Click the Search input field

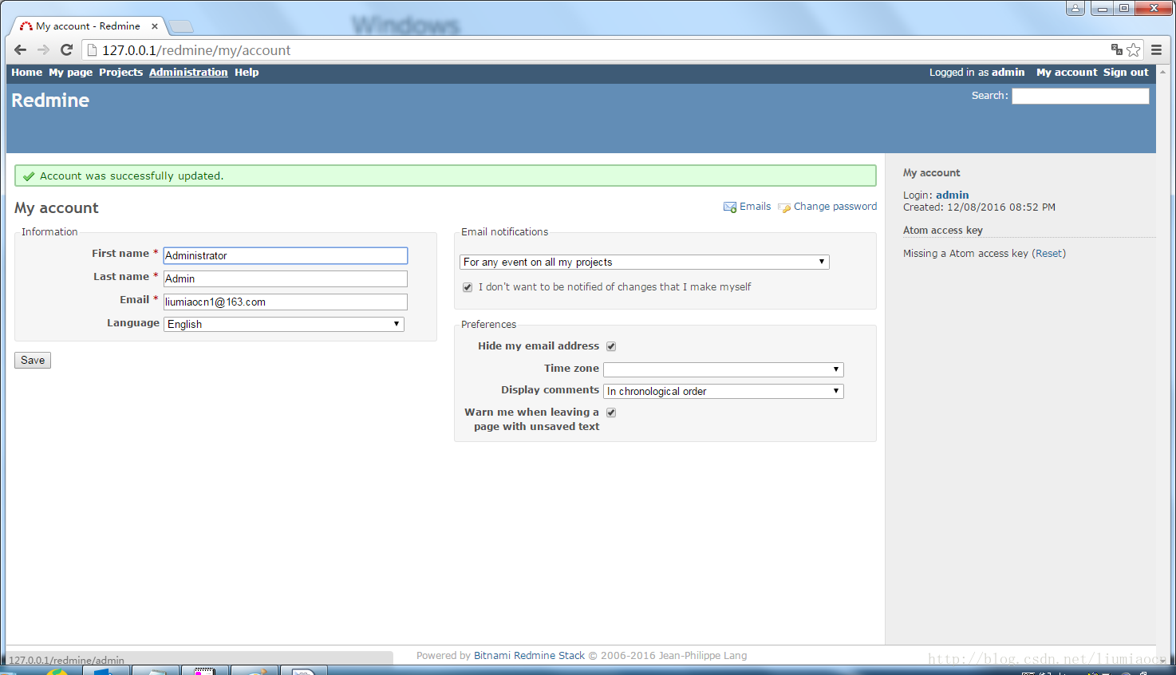(x=1080, y=96)
